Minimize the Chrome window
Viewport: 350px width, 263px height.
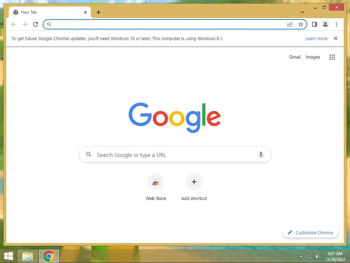(x=315, y=8)
